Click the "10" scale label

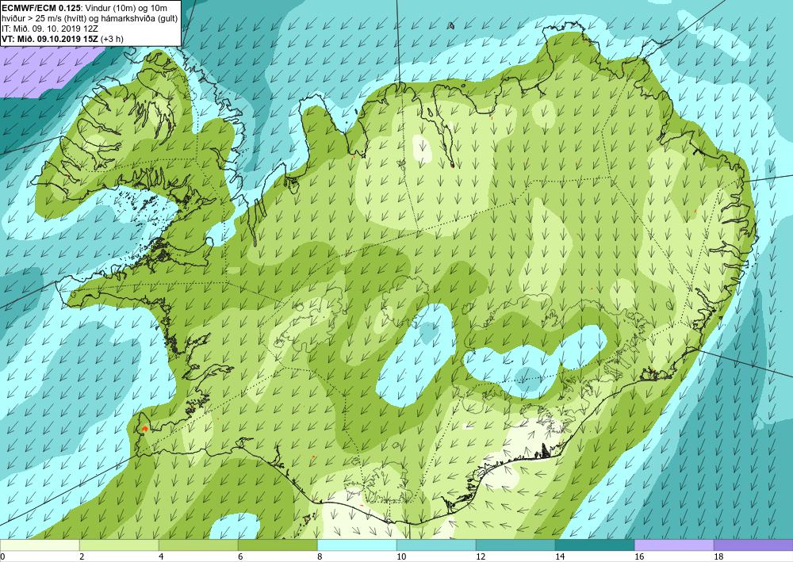[401, 556]
